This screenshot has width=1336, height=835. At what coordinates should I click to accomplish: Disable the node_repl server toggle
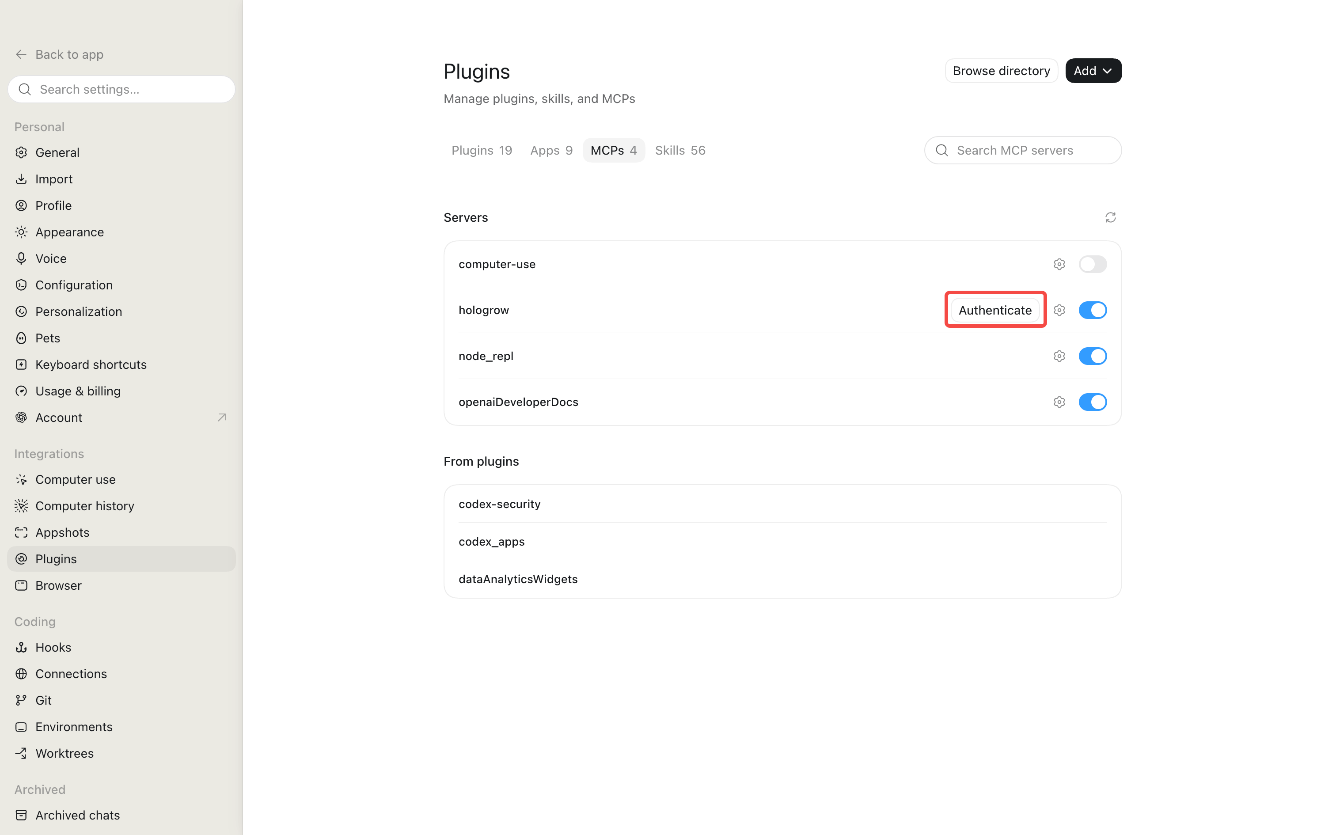[x=1092, y=356]
